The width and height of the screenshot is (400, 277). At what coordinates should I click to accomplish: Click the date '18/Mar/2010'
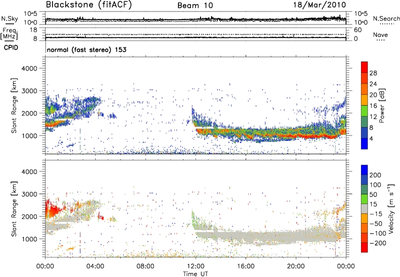click(x=319, y=5)
